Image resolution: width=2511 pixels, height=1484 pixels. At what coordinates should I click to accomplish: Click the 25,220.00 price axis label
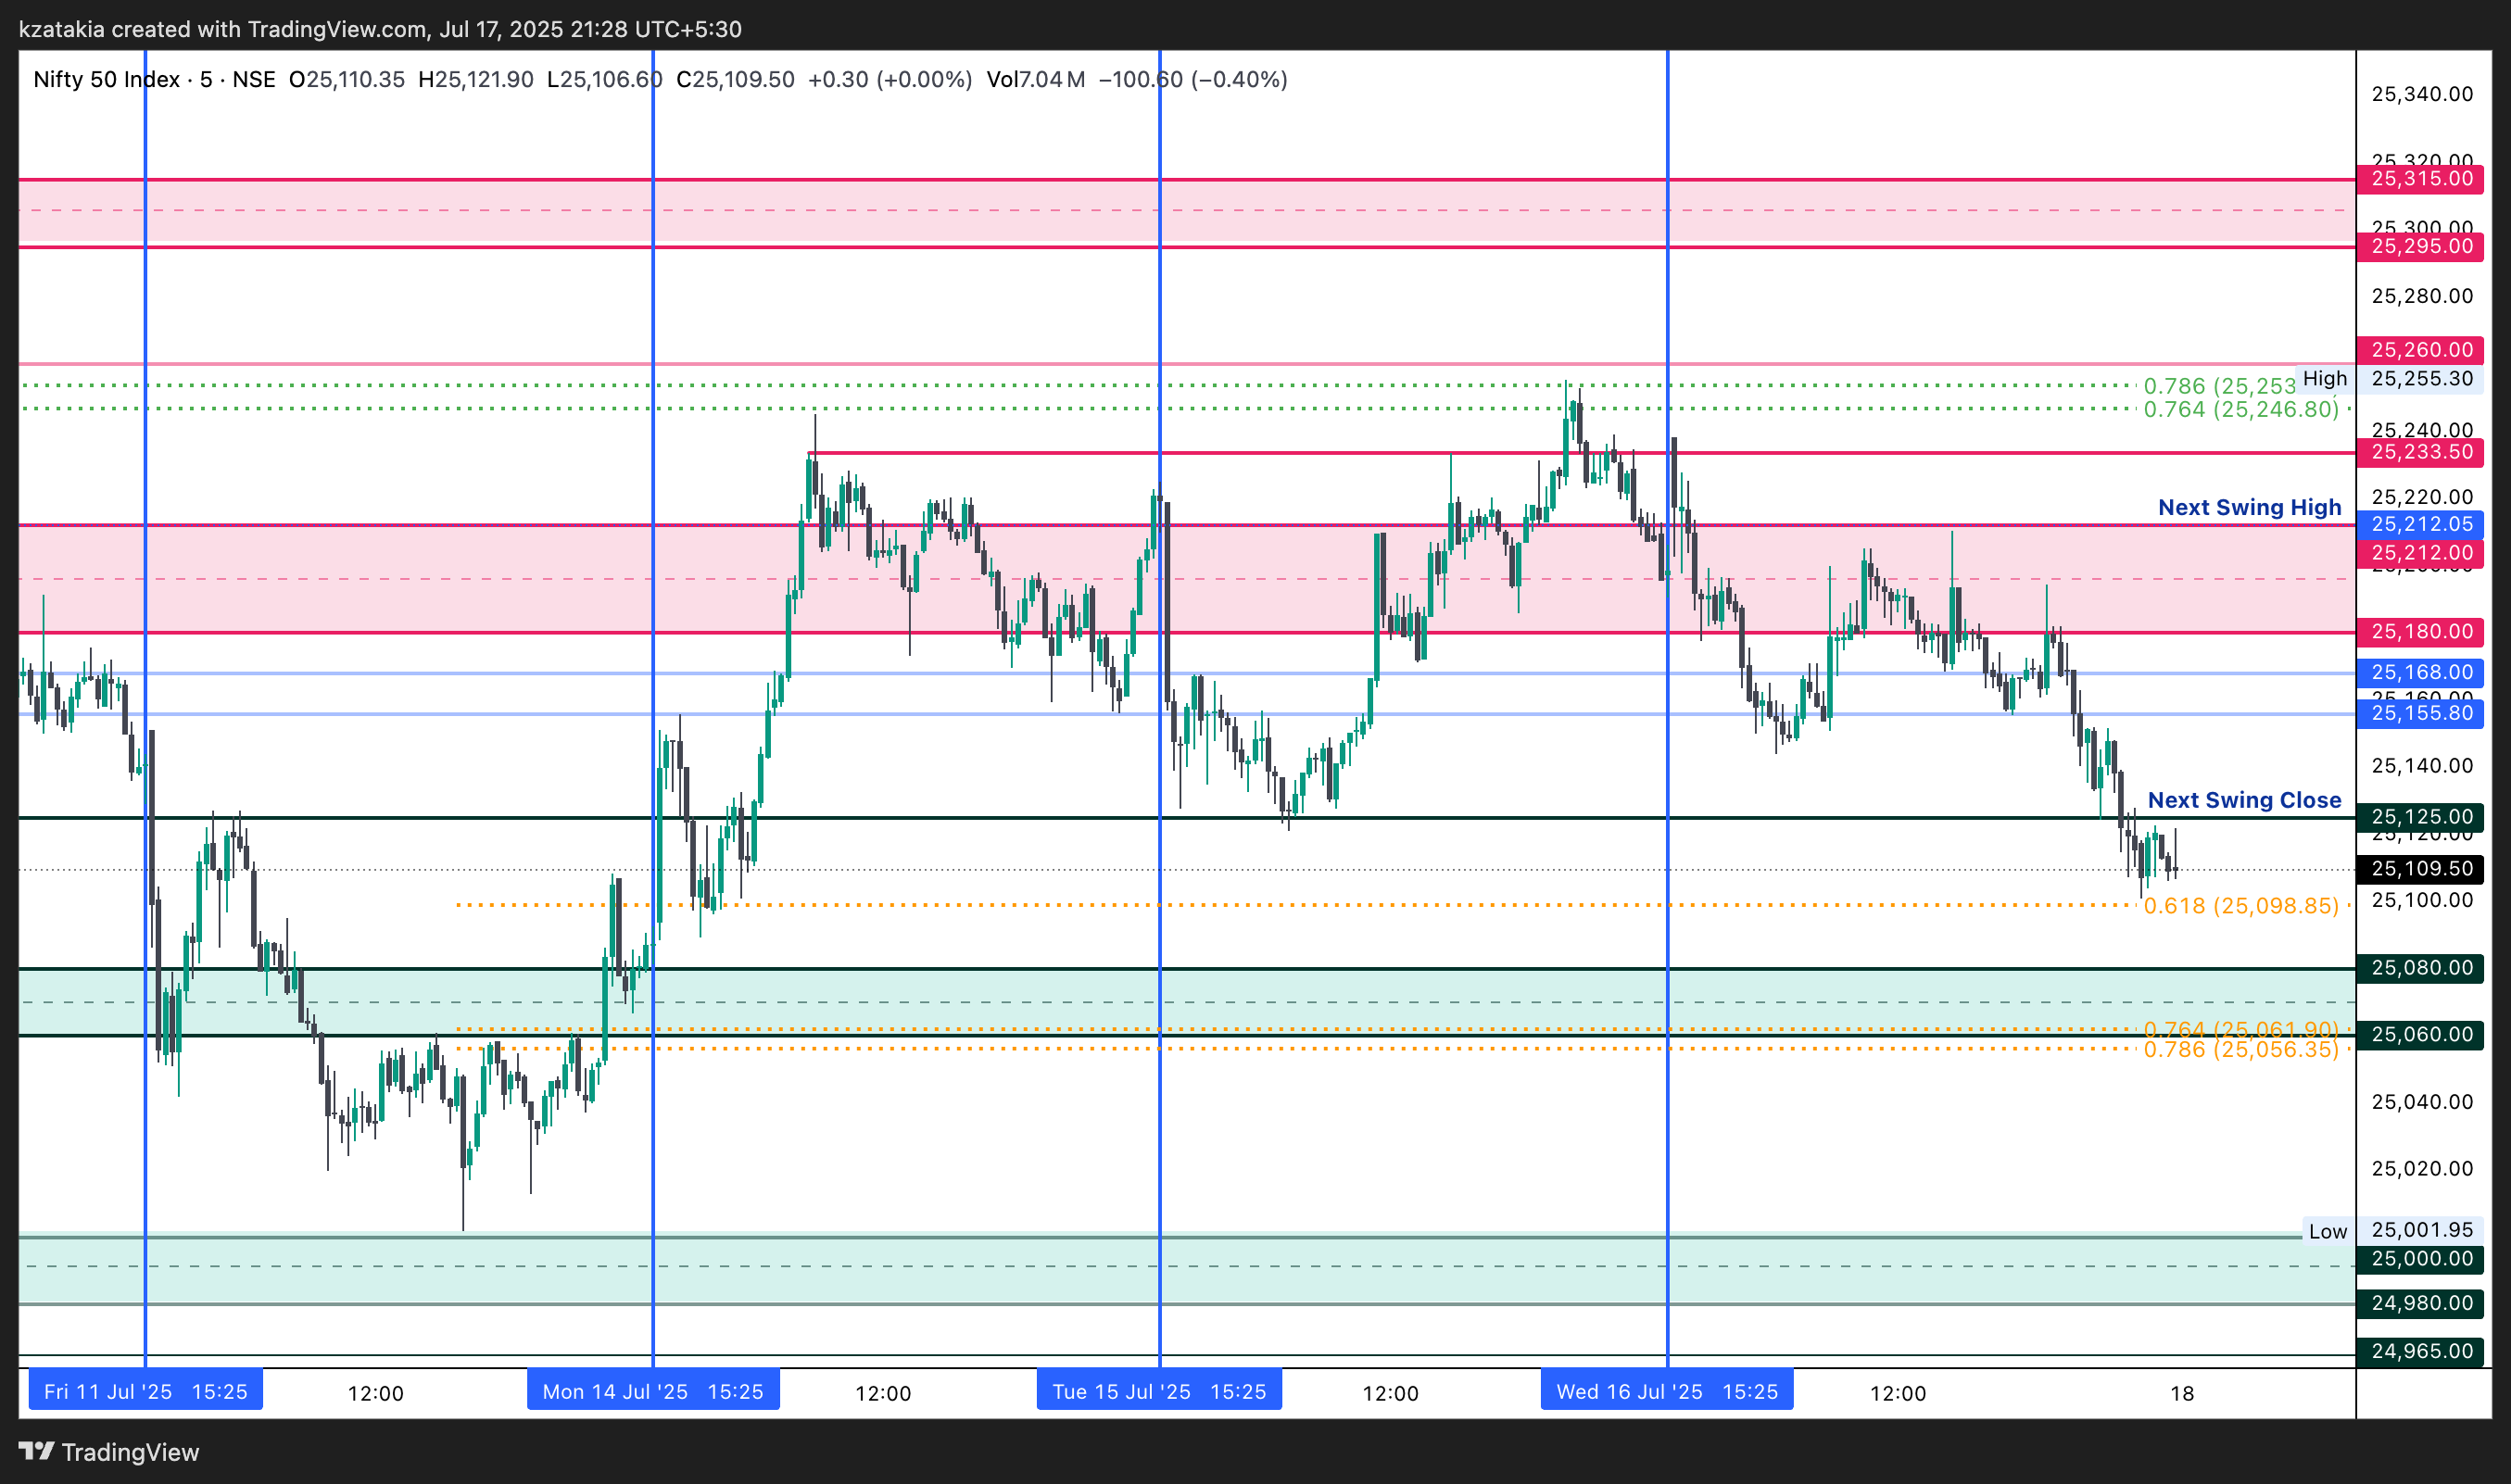tap(2422, 497)
